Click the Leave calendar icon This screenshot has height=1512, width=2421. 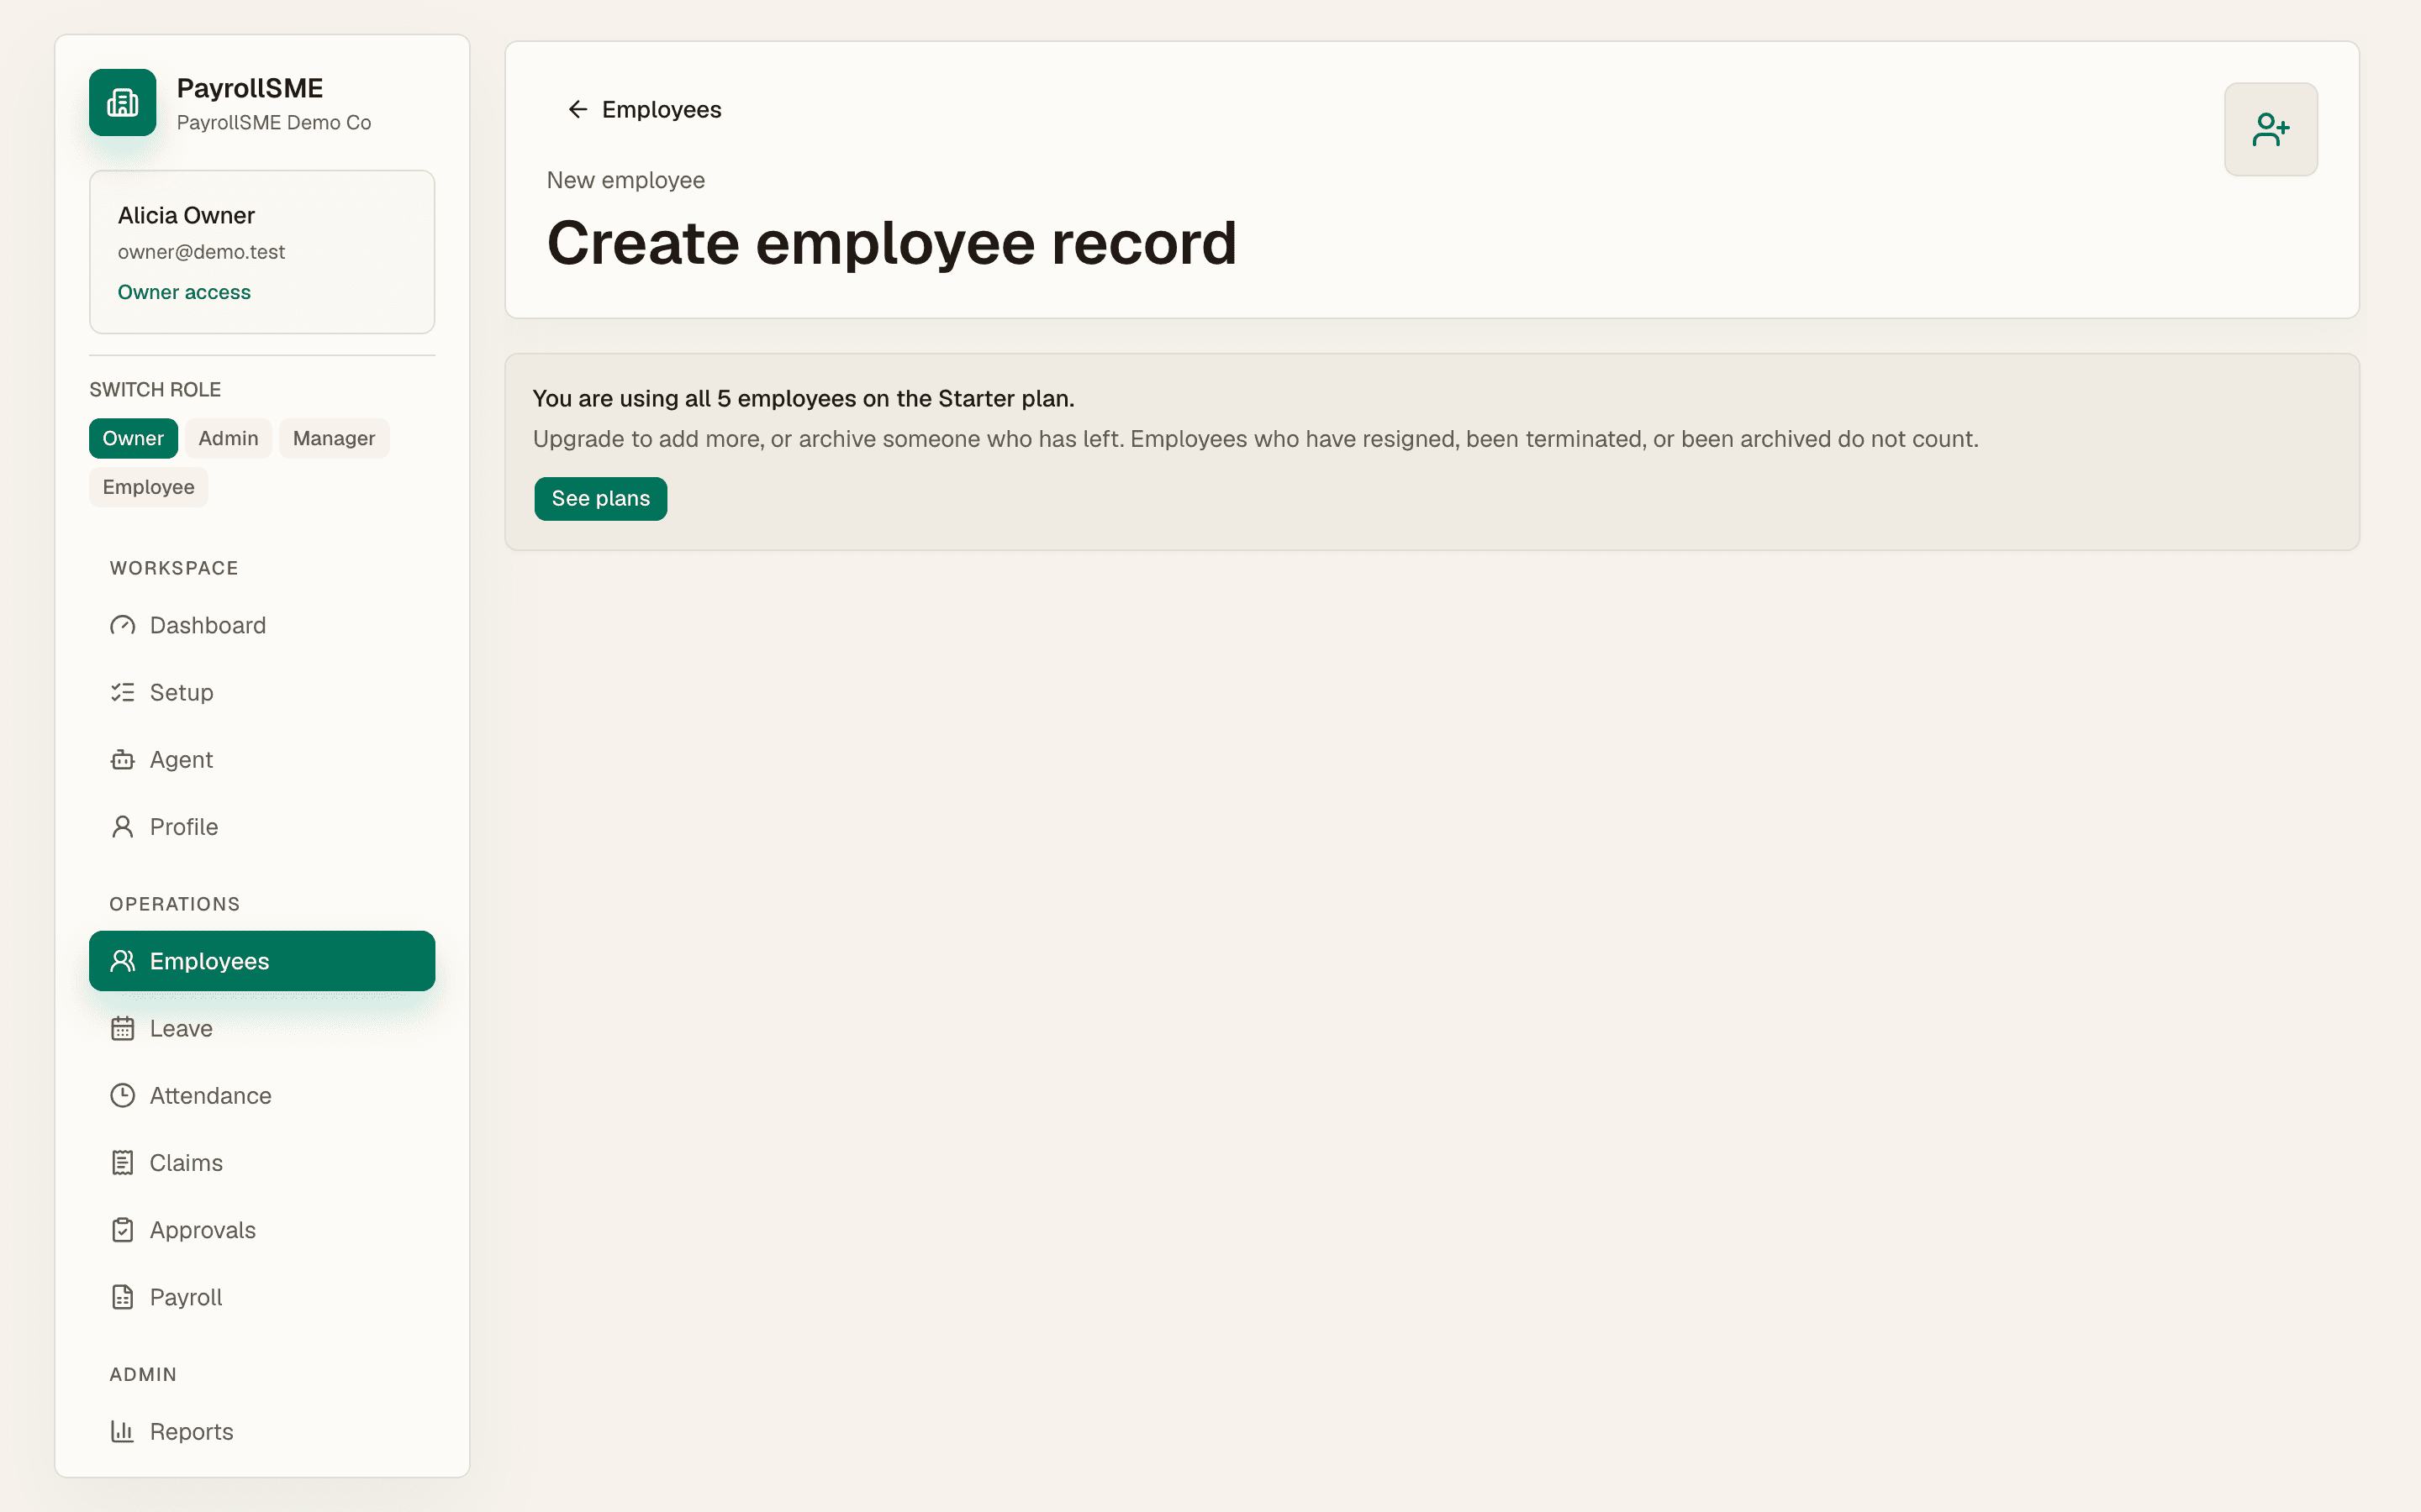(122, 1028)
